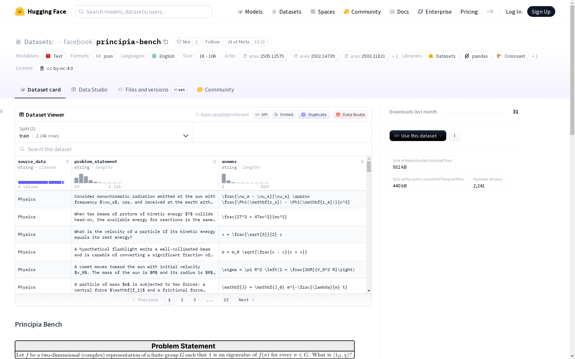The image size is (575, 359).
Task: Click the source_data class distribution bar
Action: (x=41, y=182)
